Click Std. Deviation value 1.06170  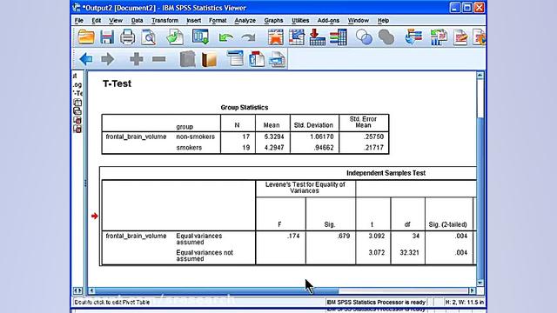(x=322, y=137)
